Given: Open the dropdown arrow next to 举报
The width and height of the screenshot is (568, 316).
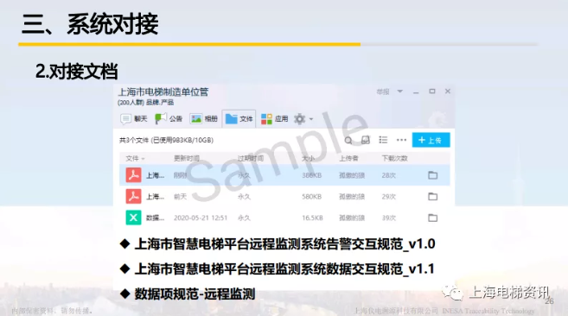Looking at the screenshot, I should click(400, 92).
